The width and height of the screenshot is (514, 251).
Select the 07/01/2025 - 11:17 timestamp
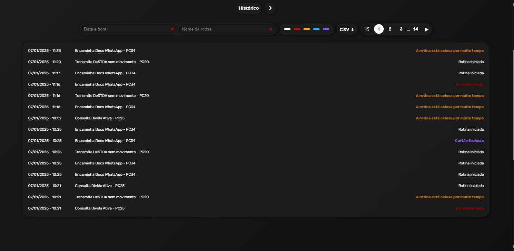[44, 73]
